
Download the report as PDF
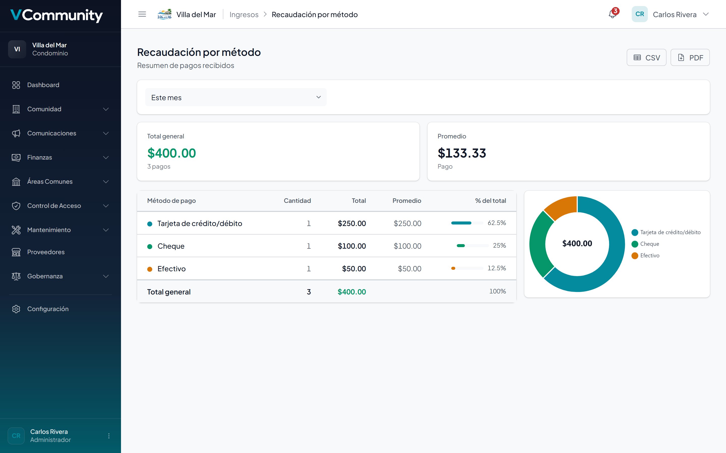pos(690,58)
